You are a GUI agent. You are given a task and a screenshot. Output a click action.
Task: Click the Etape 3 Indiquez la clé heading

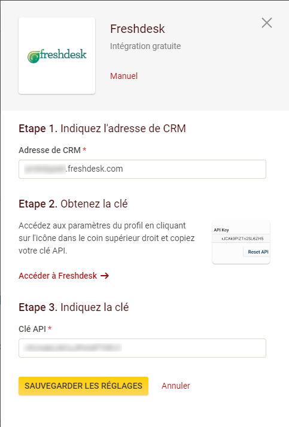point(74,307)
